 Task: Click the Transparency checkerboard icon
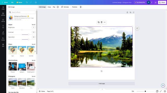pyautogui.click(x=81, y=7)
